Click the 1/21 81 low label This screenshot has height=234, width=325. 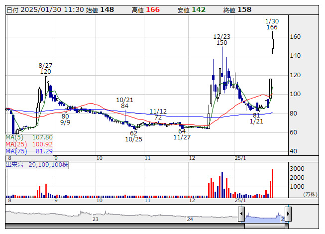(256, 118)
